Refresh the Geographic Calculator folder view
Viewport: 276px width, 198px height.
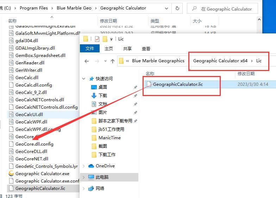point(177,8)
